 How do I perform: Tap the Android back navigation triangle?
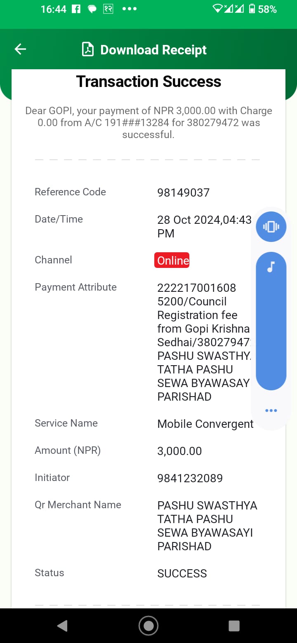[x=62, y=626]
